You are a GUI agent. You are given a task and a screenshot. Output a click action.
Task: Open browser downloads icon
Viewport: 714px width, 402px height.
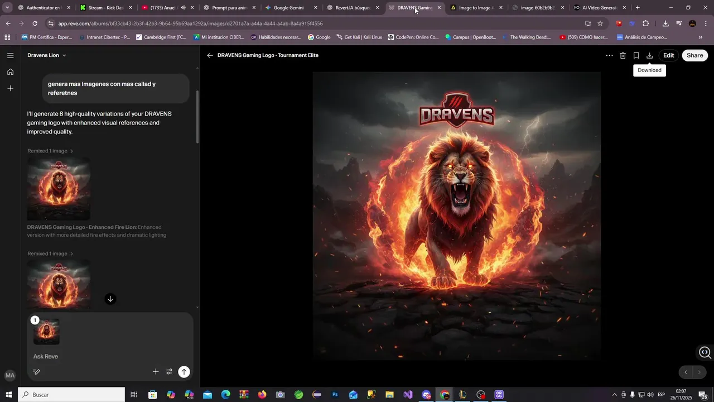665,23
